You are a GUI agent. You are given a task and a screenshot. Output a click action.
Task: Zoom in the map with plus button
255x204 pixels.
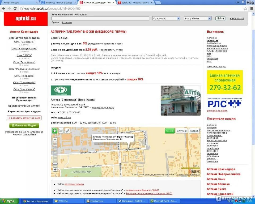click(x=55, y=169)
